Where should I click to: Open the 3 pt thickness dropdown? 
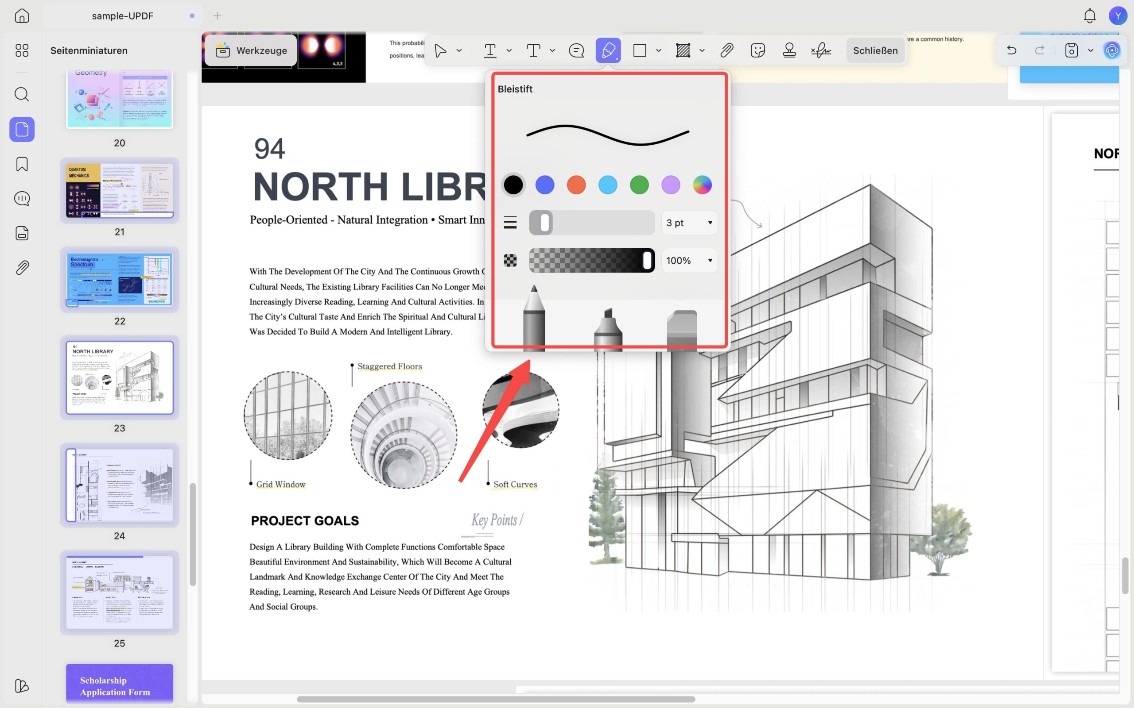click(689, 223)
